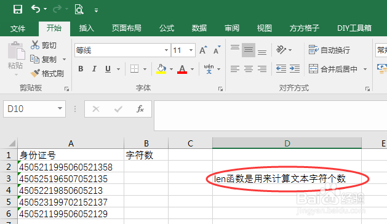The width and height of the screenshot is (387, 224).
Task: Open the 数据 ribbon tab
Action: [x=199, y=28]
